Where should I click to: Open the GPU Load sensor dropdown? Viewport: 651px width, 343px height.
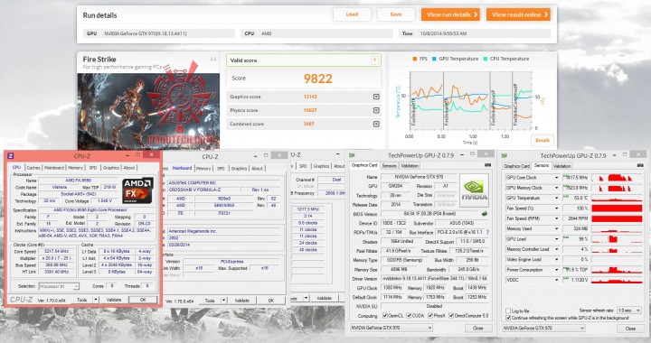pyautogui.click(x=557, y=239)
